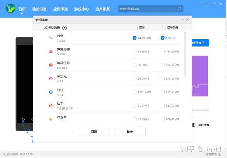Select the 钉钉 app name

coord(60,90)
